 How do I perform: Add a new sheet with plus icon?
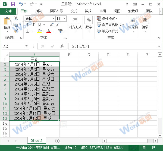[57, 141]
